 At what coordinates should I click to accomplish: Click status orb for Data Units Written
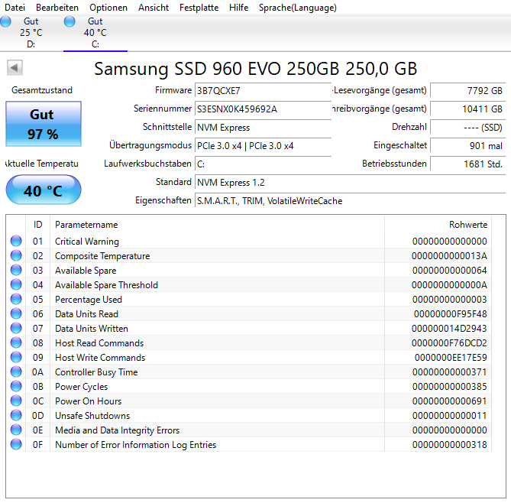coord(16,328)
